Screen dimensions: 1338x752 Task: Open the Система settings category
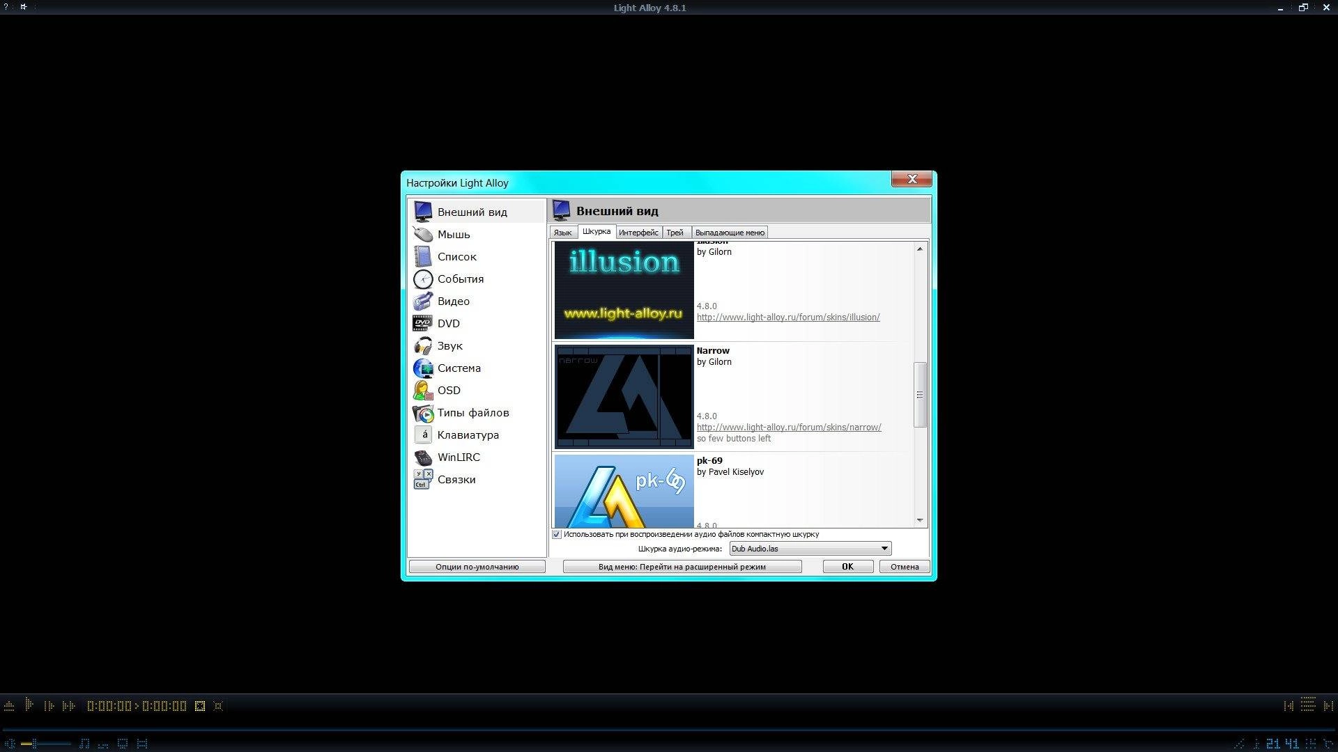[x=476, y=368]
